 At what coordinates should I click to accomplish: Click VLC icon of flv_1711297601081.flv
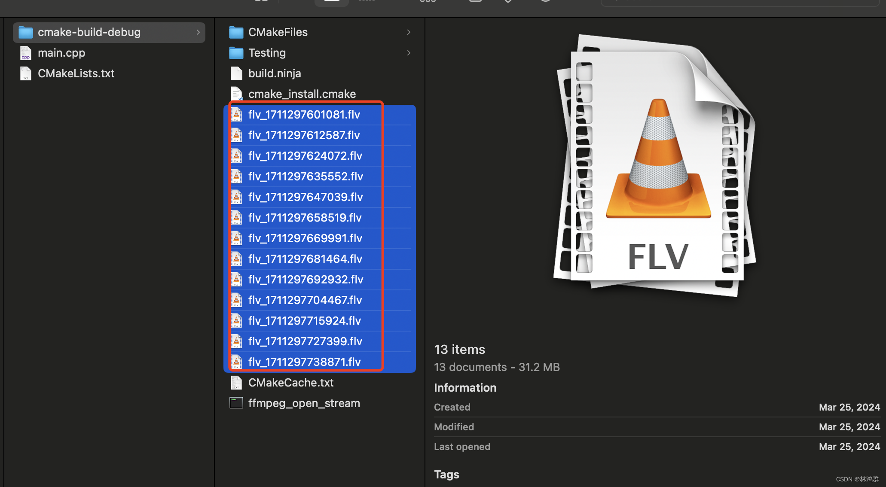click(x=236, y=115)
